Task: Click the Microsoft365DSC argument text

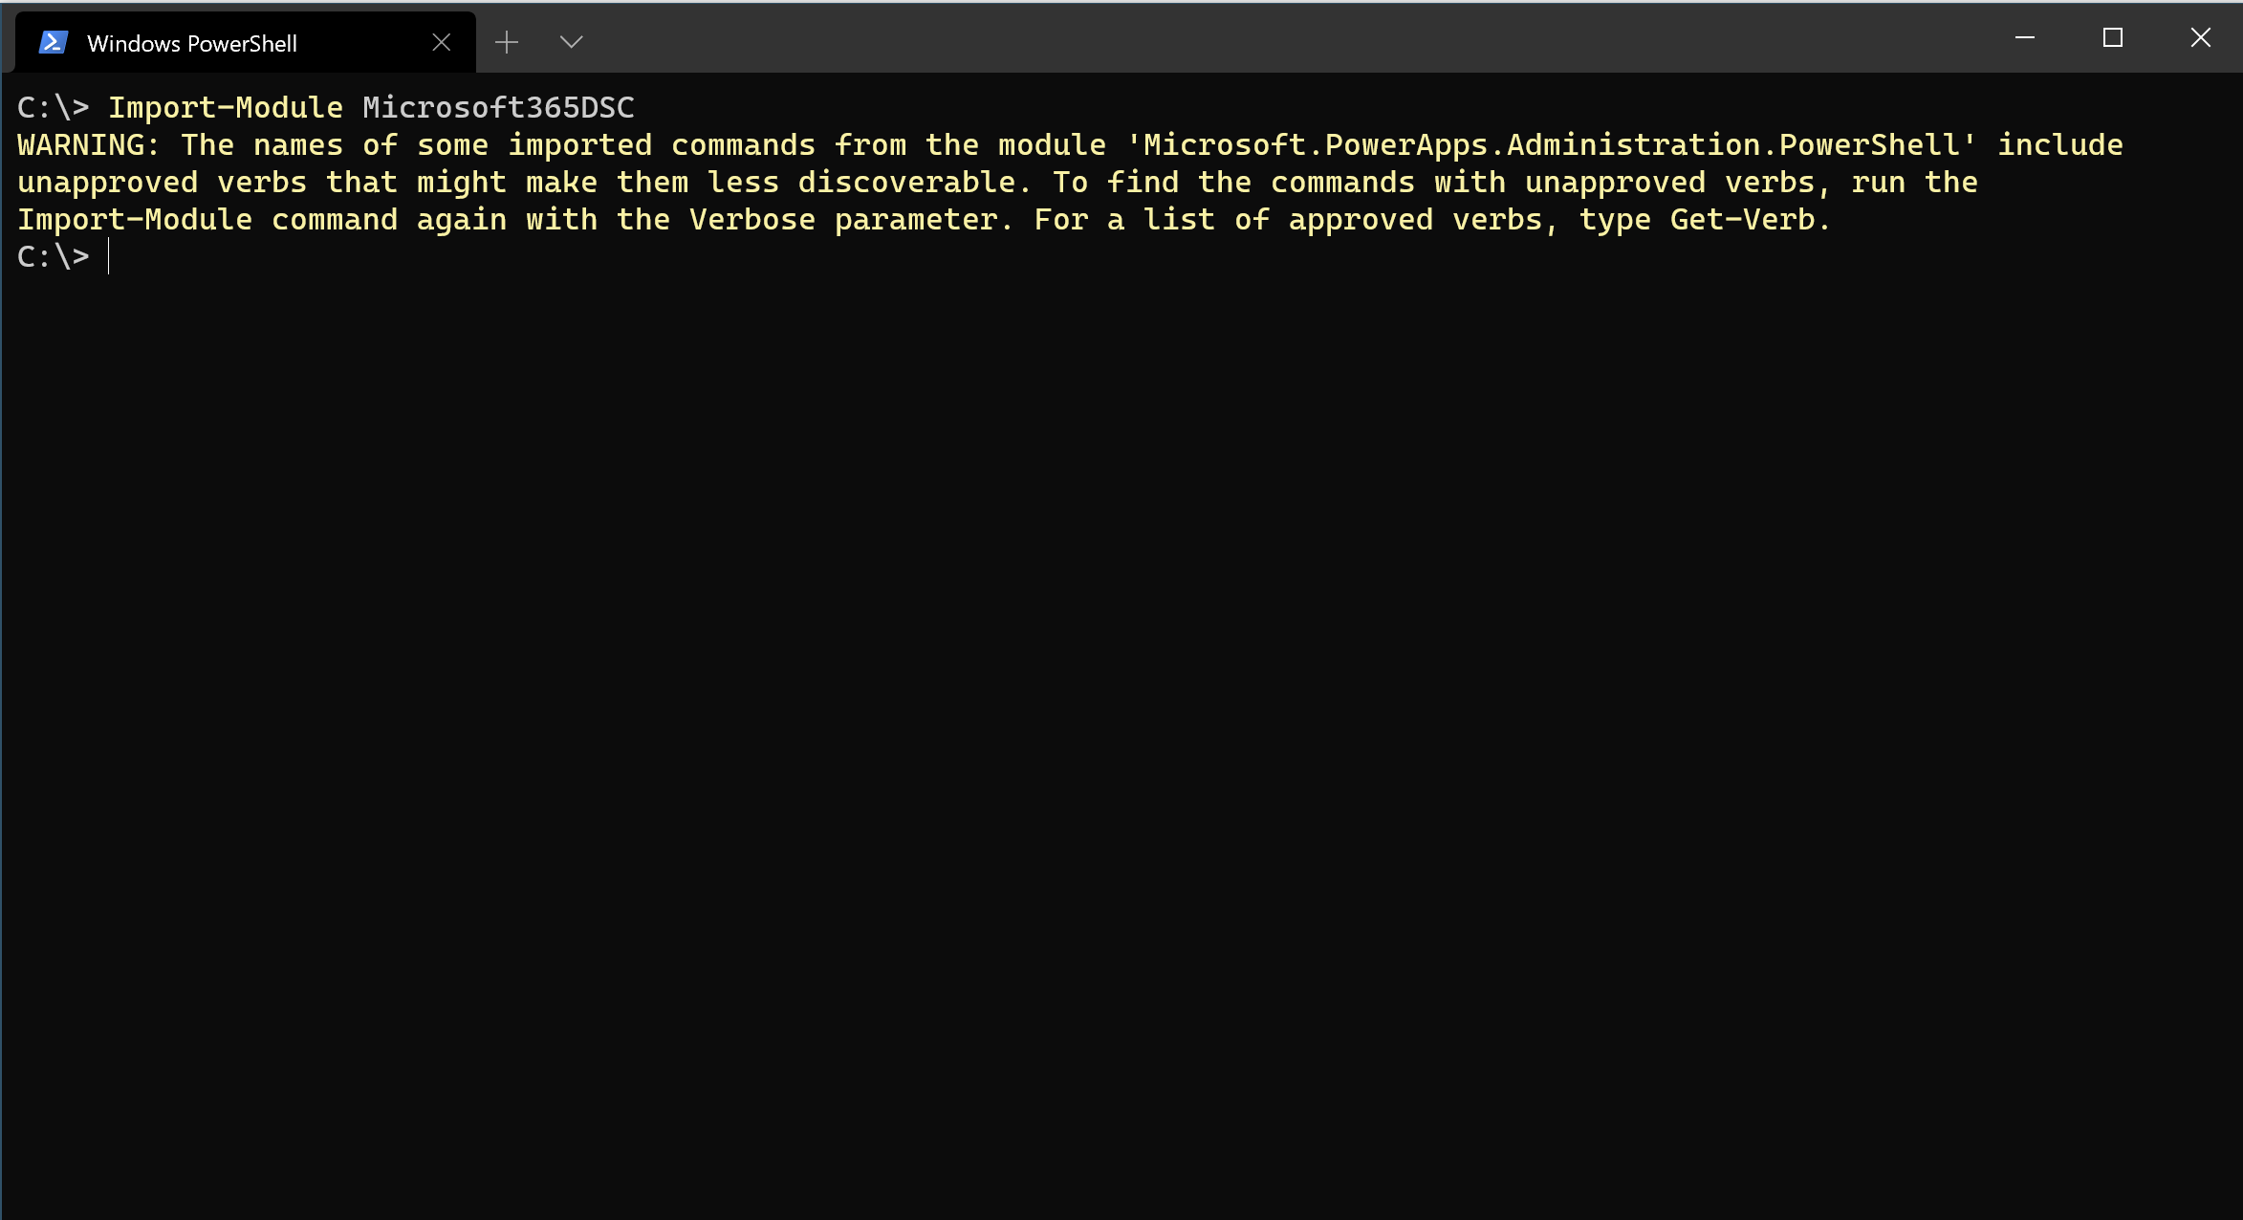Action: (x=498, y=107)
